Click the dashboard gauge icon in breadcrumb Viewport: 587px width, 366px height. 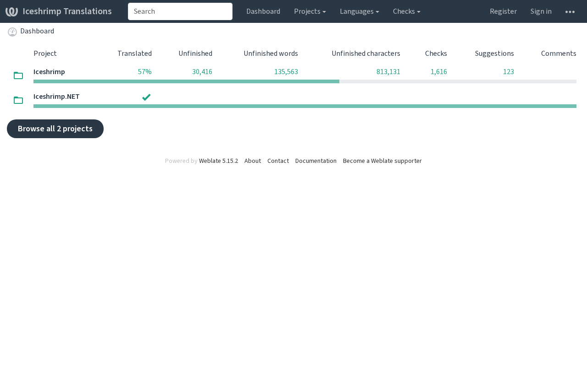(12, 32)
